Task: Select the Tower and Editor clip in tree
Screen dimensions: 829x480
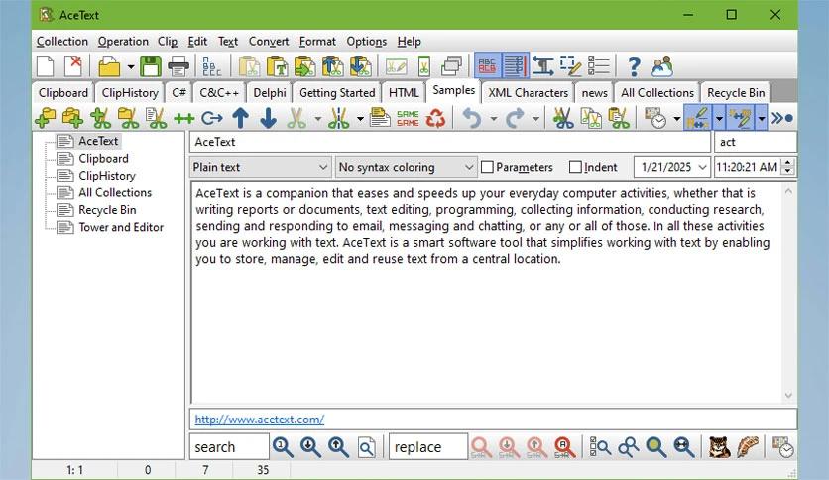Action: click(x=121, y=227)
